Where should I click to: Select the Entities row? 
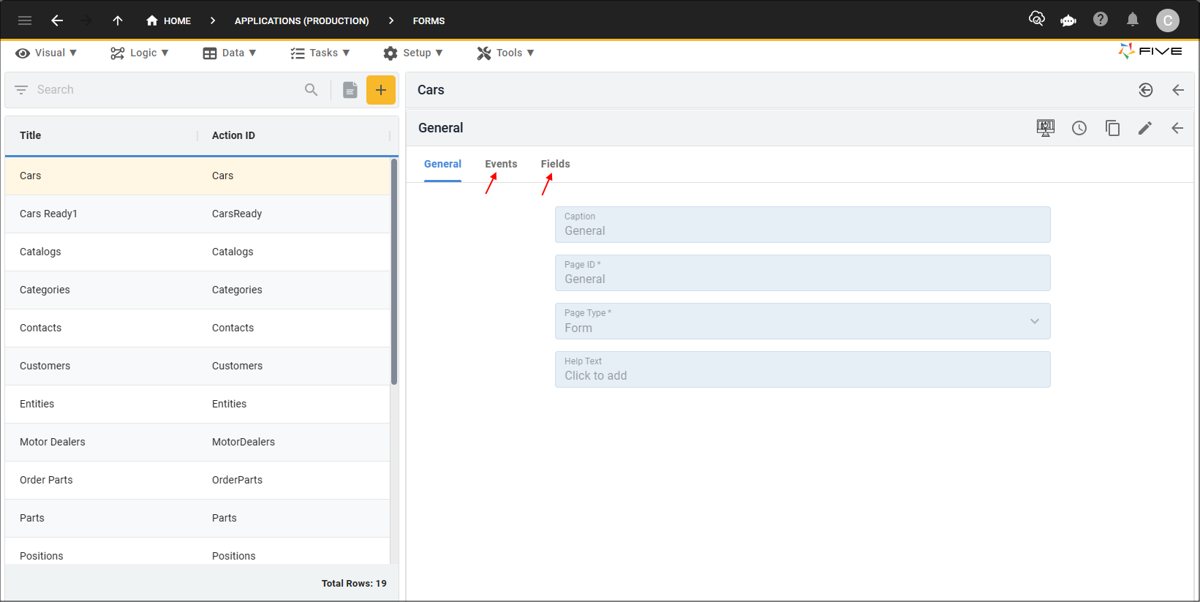coord(197,404)
